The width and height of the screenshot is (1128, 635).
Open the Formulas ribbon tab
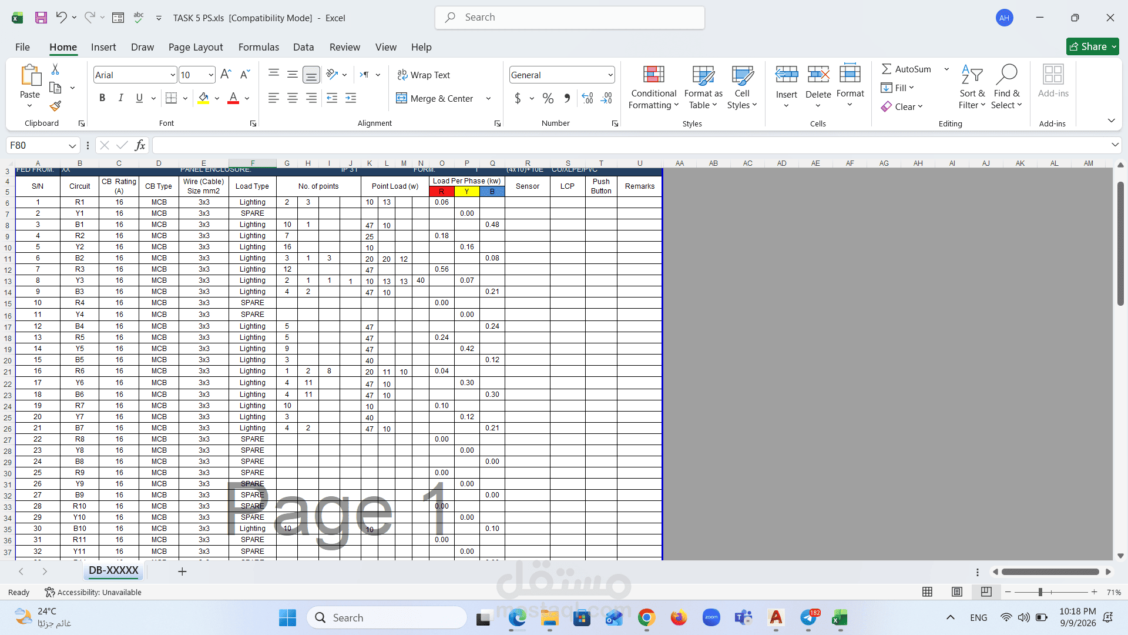point(258,47)
